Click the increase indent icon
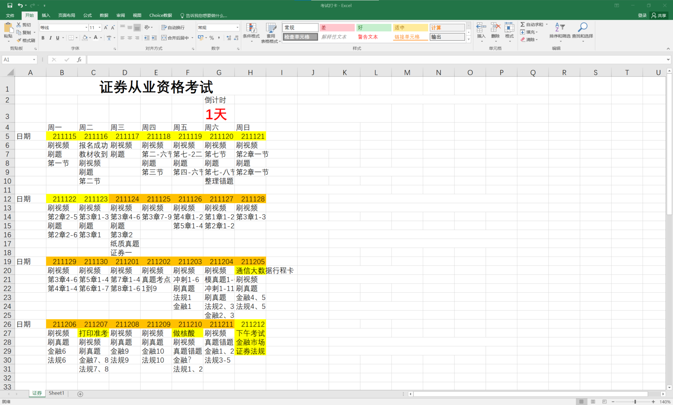This screenshot has width=673, height=405. coord(154,38)
